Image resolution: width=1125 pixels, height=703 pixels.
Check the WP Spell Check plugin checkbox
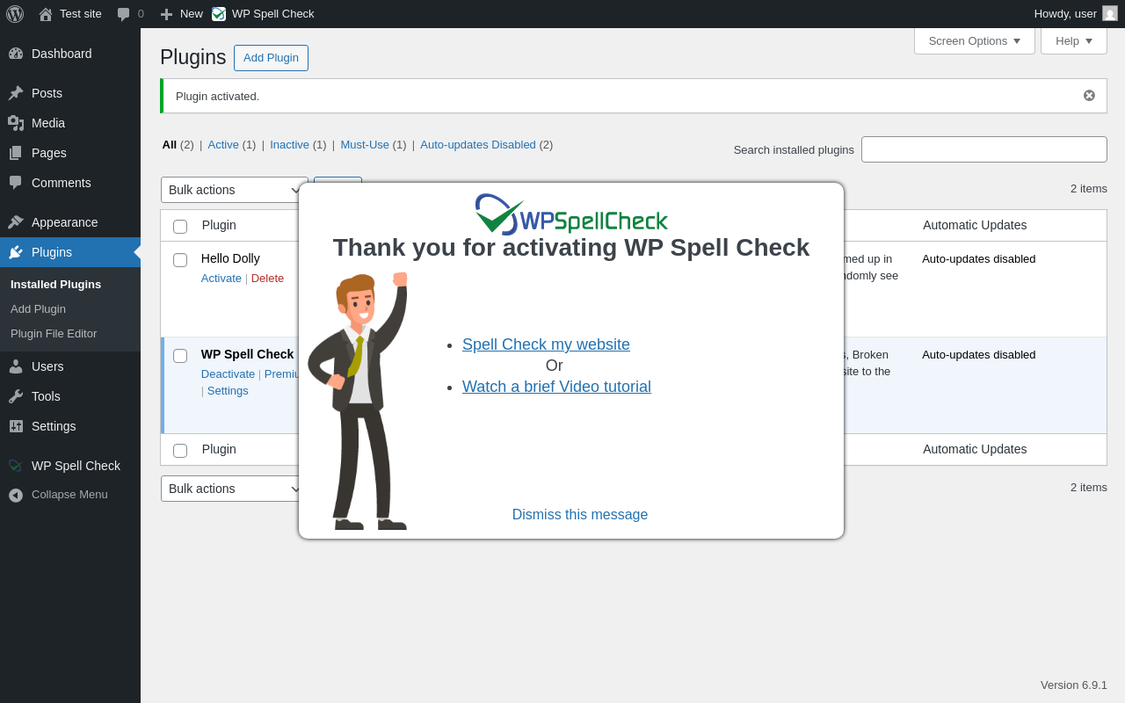click(180, 356)
